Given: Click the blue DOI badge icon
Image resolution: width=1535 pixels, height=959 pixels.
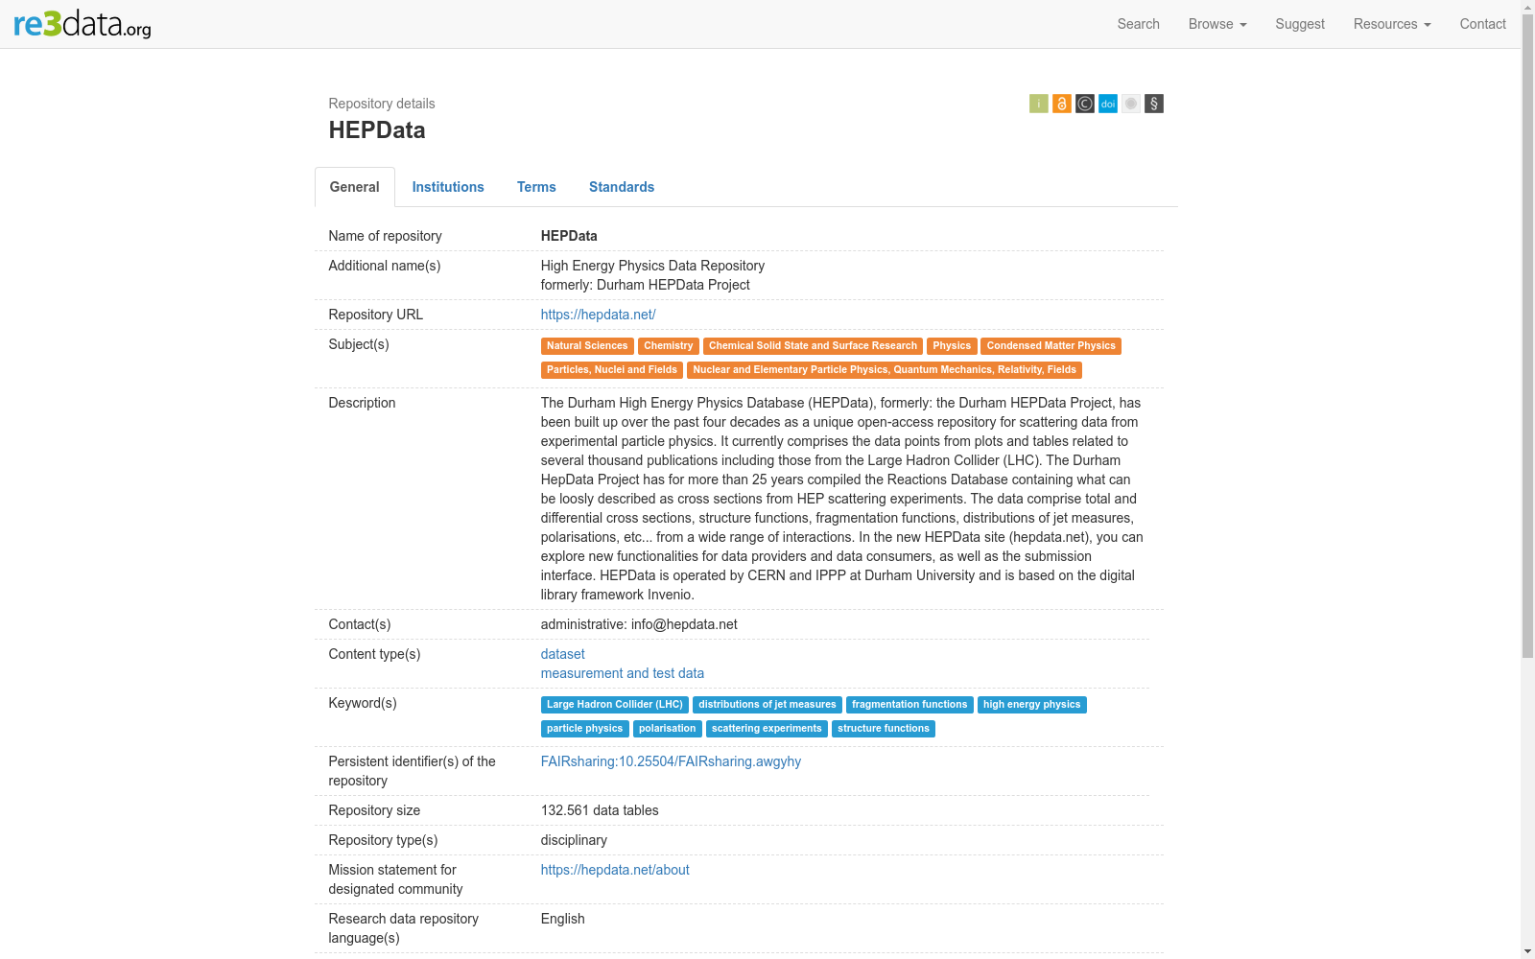Looking at the screenshot, I should 1108,104.
